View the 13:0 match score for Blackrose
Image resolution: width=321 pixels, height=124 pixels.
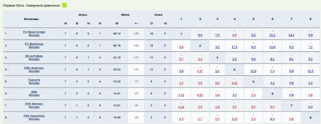pos(272,47)
